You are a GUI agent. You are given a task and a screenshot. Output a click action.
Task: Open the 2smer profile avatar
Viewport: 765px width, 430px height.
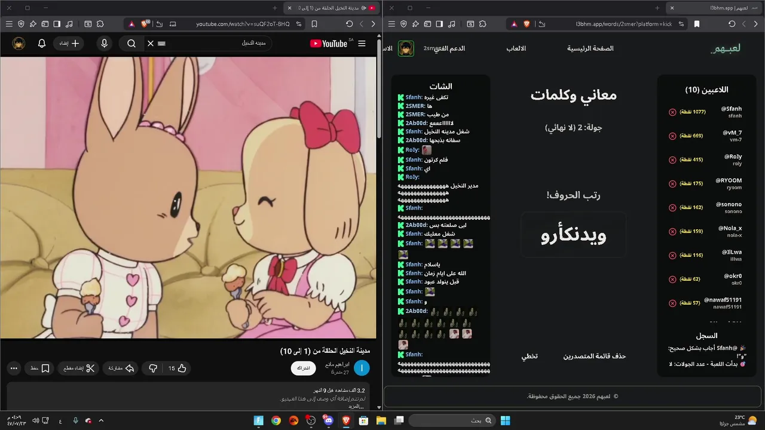[x=406, y=48]
